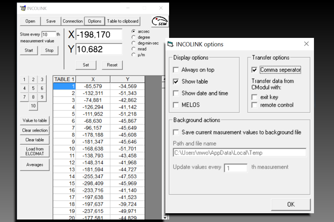Click cell value -85,579
The width and height of the screenshot is (334, 222).
[93, 86]
